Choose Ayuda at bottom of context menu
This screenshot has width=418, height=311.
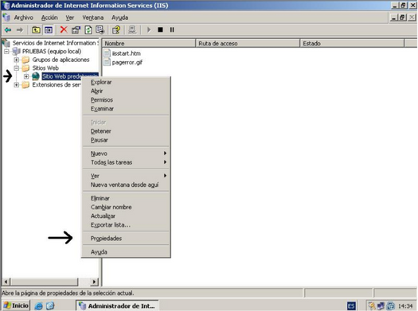tap(126, 252)
